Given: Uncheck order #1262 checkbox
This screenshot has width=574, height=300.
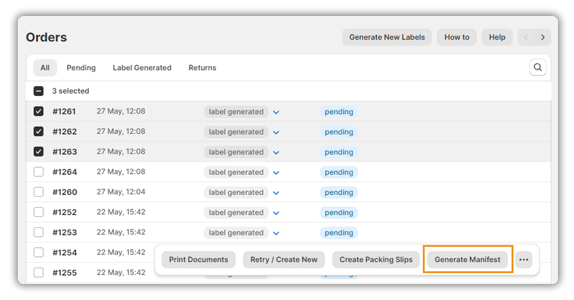Looking at the screenshot, I should (x=38, y=131).
